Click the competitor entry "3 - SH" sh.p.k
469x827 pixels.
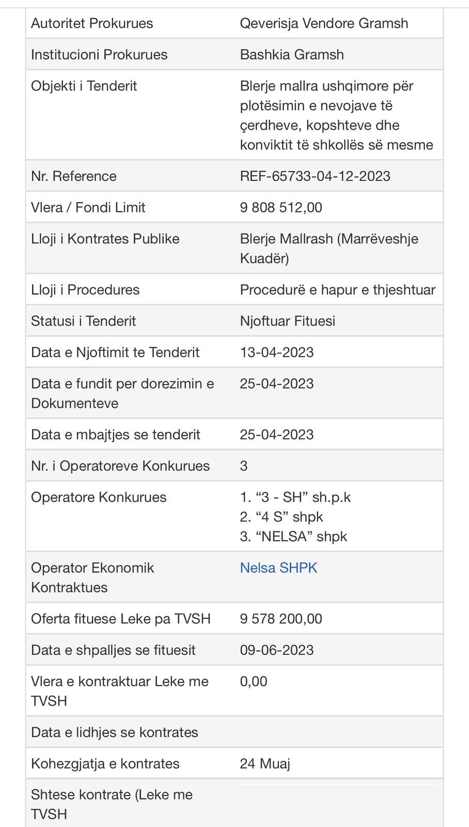tap(295, 497)
